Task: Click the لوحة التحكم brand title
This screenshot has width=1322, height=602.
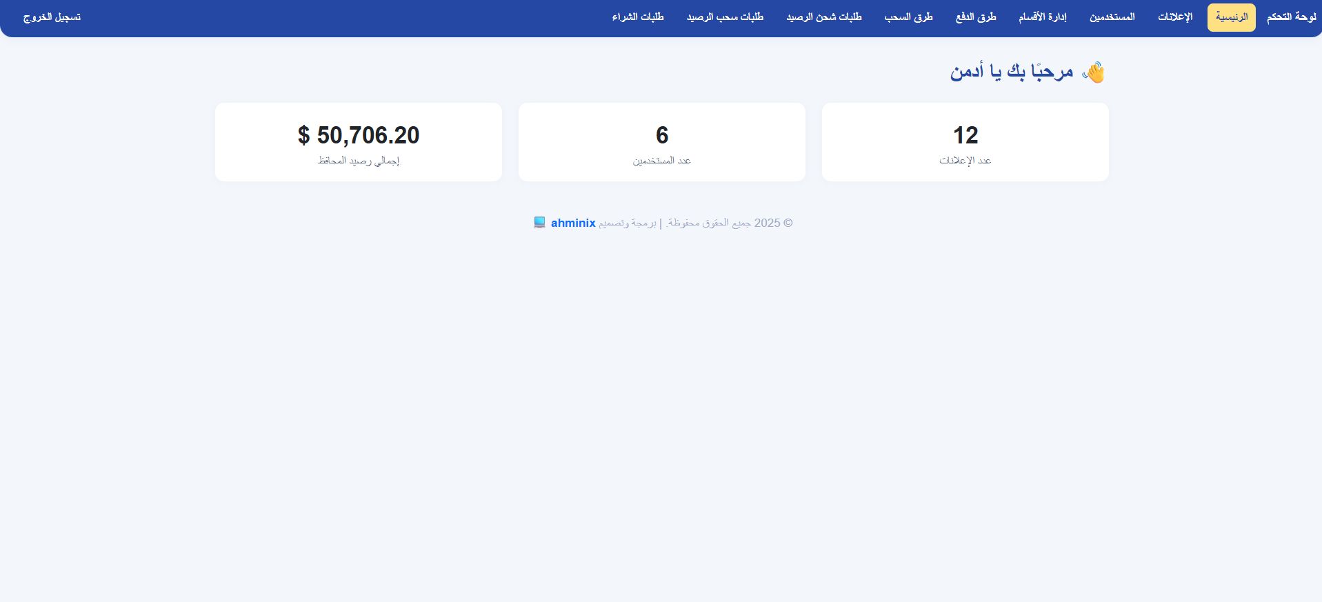Action: click(x=1291, y=17)
